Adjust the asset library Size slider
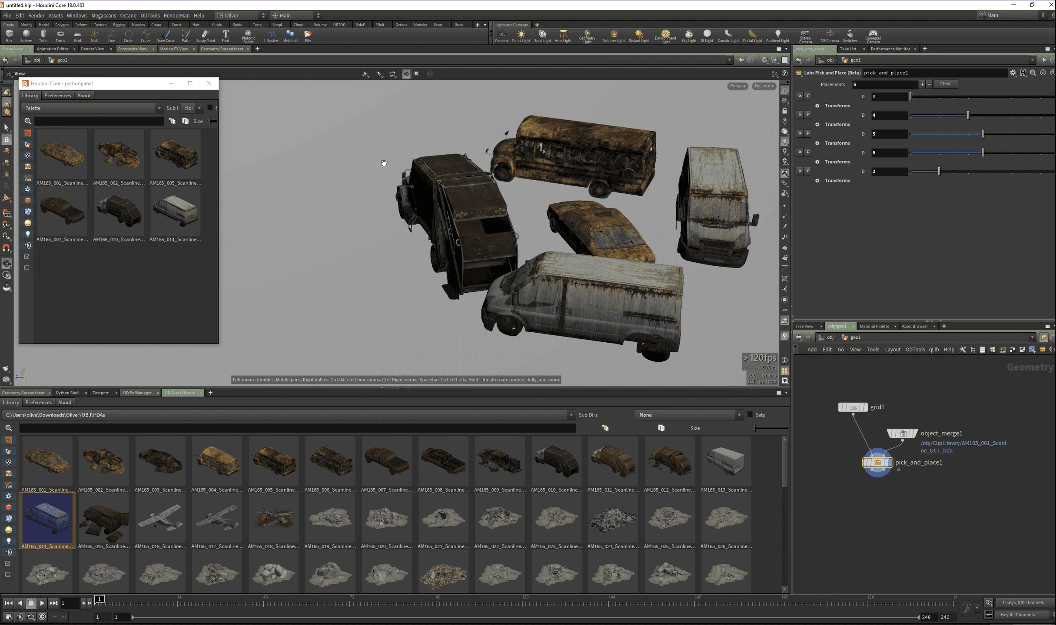1056x625 pixels. (754, 428)
